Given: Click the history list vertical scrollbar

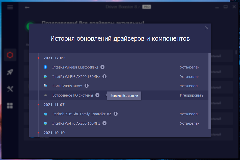Looking at the screenshot, I should coord(210,91).
